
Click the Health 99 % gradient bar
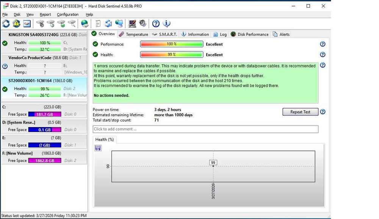point(172,54)
